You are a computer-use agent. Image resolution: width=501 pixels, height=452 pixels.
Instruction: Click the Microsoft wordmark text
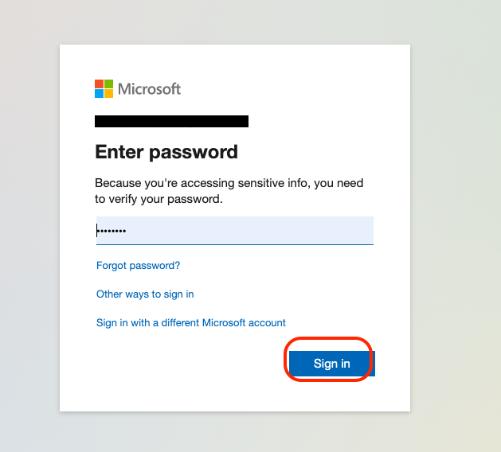tap(149, 89)
